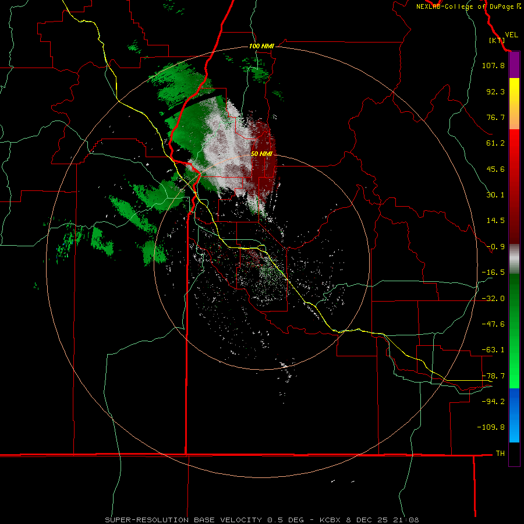Viewport: 524px width, 524px height.
Task: Click the -63.1 legend value
Action: [x=493, y=350]
